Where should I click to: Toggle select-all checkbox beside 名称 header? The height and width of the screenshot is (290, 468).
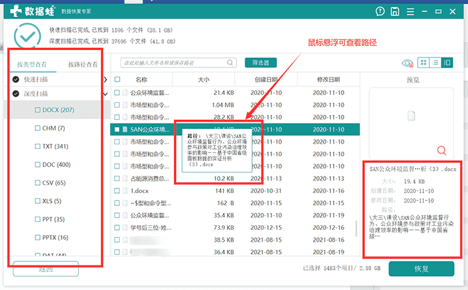click(118, 80)
